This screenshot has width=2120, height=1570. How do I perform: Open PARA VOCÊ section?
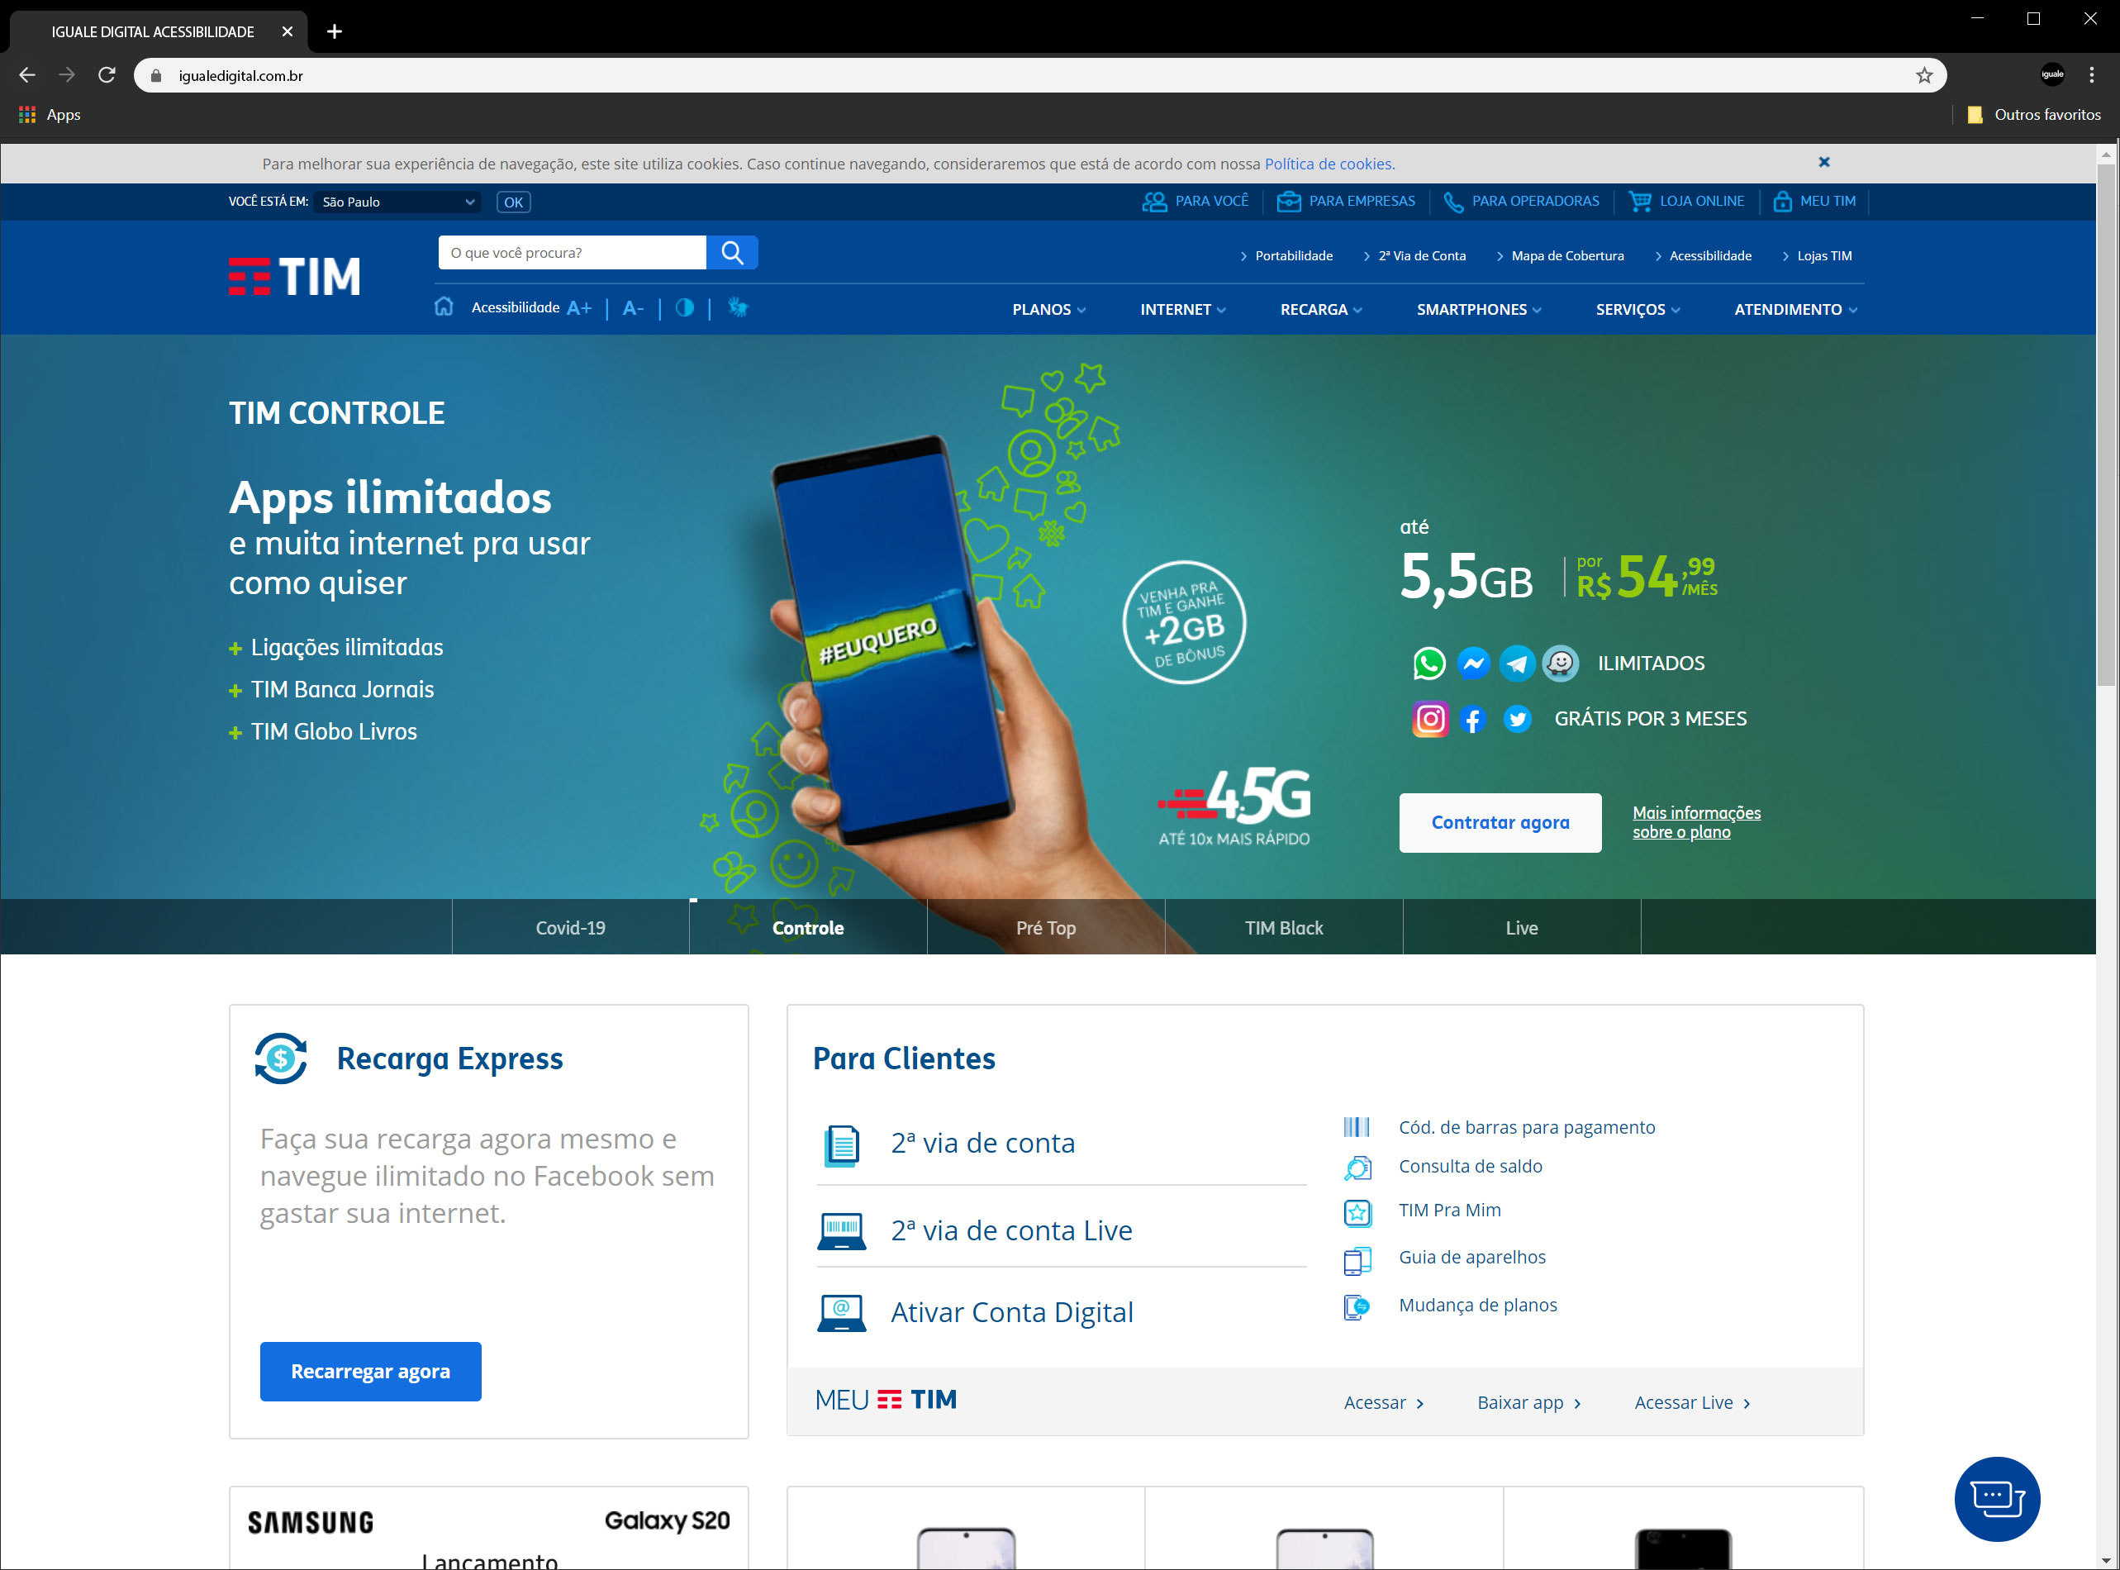pos(1195,202)
